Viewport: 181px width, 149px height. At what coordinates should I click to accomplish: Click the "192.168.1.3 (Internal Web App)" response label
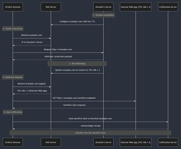(x=32, y=91)
